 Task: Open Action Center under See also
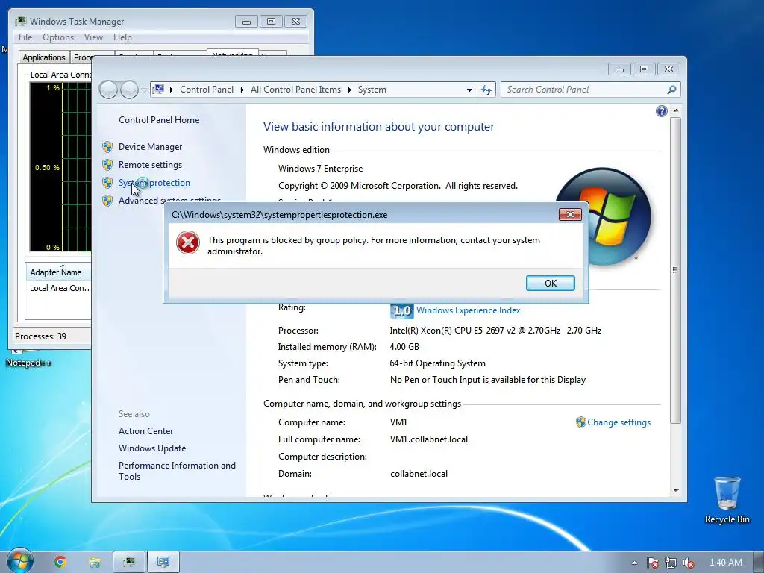pos(145,431)
